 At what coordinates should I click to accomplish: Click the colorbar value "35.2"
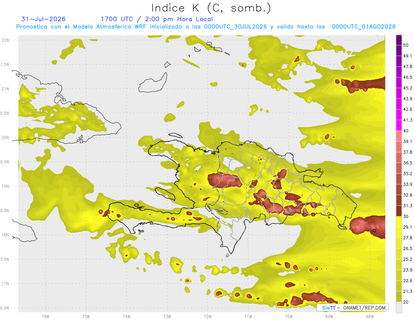pyautogui.click(x=408, y=173)
